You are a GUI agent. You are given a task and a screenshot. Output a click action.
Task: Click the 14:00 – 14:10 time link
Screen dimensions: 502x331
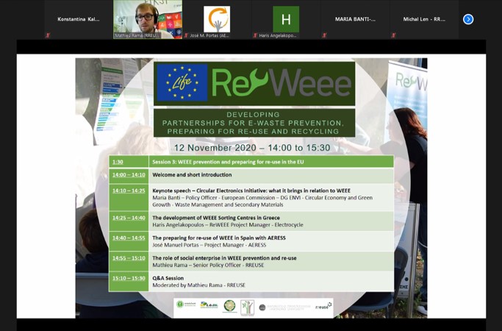click(x=129, y=174)
